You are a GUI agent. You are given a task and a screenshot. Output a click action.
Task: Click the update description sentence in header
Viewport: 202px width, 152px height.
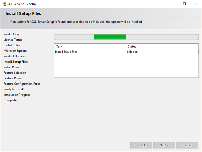[76, 22]
